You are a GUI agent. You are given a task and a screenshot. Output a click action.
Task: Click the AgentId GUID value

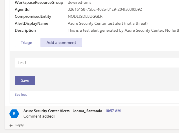tap(105, 9)
